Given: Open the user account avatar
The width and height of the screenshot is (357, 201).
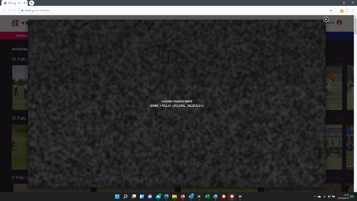Looking at the screenshot, I should (339, 22).
